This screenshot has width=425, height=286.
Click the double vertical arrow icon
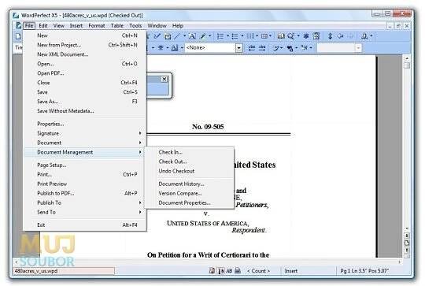[330, 36]
